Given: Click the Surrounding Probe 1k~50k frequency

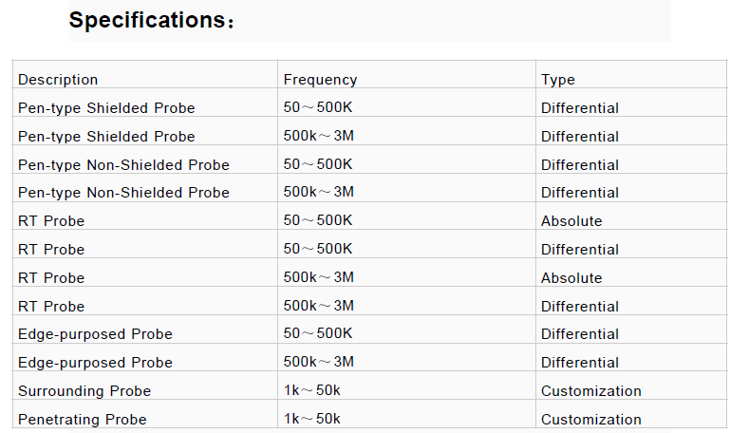Looking at the screenshot, I should coord(312,391).
